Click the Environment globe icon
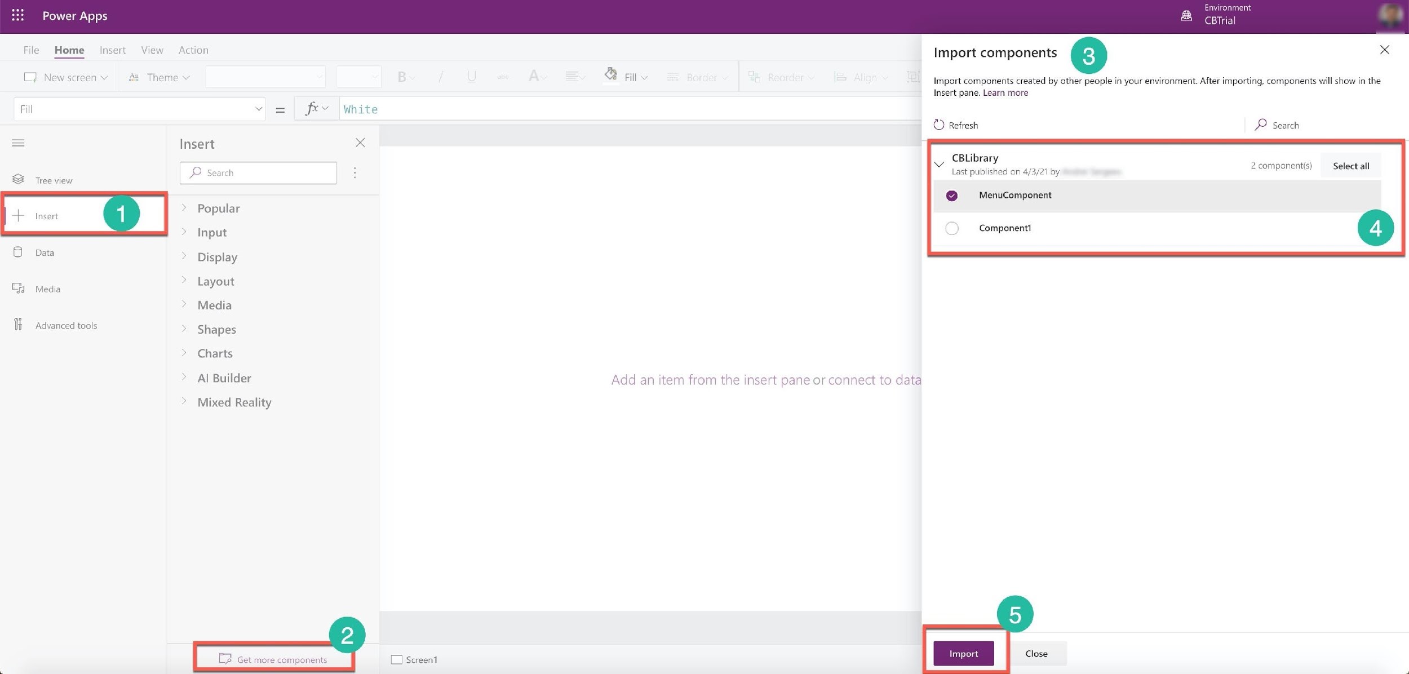Viewport: 1409px width, 674px height. click(1186, 16)
